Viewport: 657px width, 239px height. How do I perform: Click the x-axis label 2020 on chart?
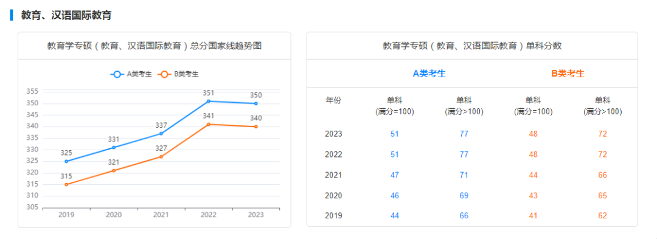click(114, 215)
